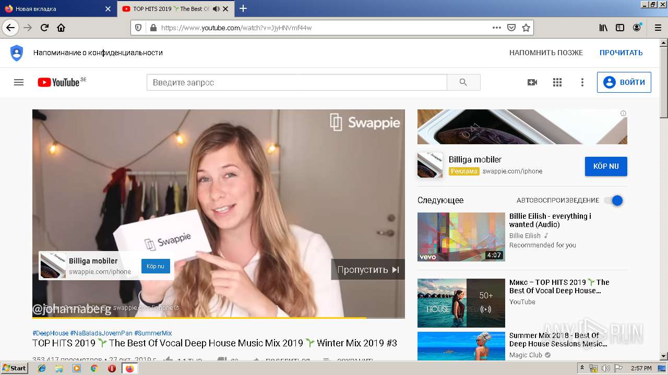
Task: Show the Firefox sidebars
Action: coord(620,28)
